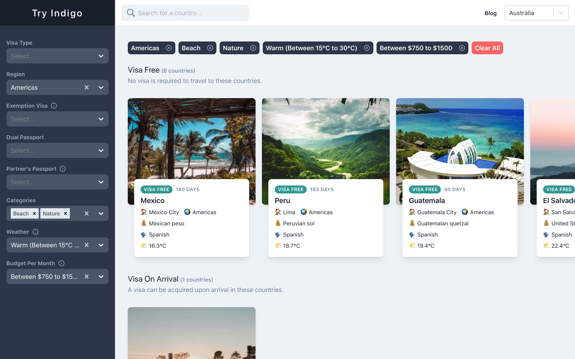Click Guatemala's Spanish language icon
Viewport: 575px width, 359px height.
(412, 234)
